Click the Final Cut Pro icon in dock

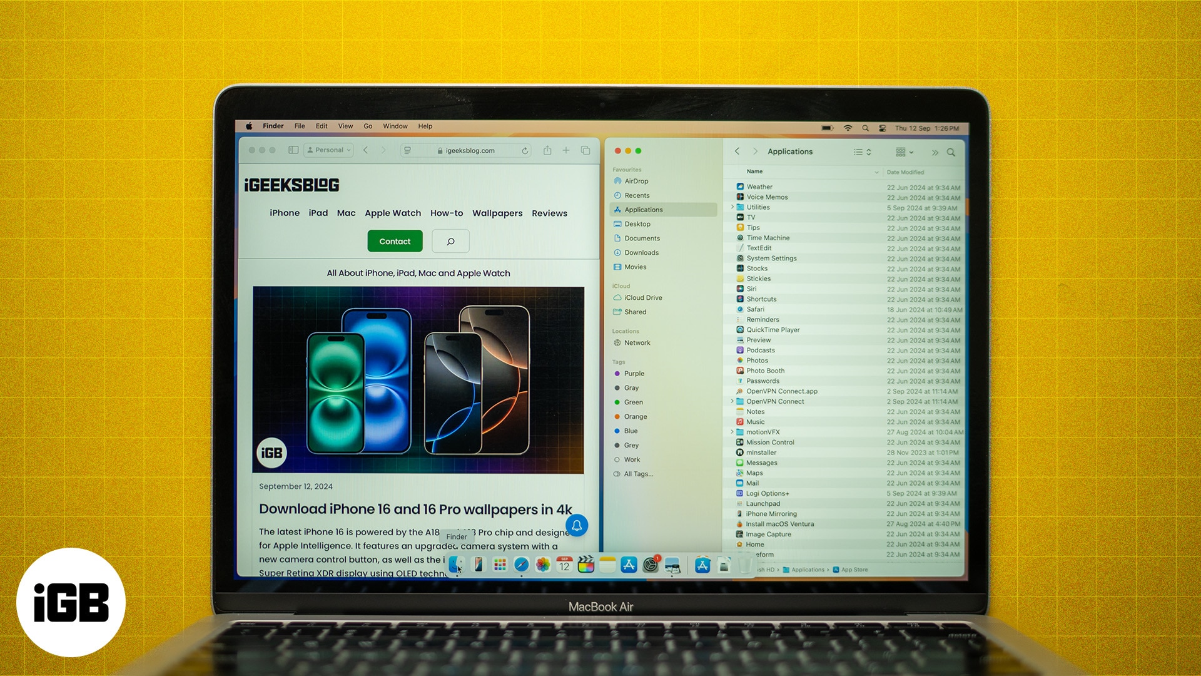pyautogui.click(x=585, y=565)
